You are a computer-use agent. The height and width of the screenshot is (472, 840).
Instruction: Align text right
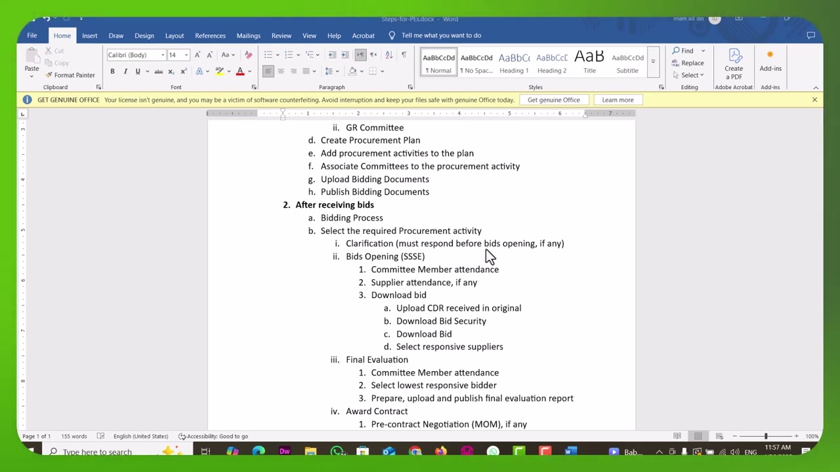pos(293,71)
